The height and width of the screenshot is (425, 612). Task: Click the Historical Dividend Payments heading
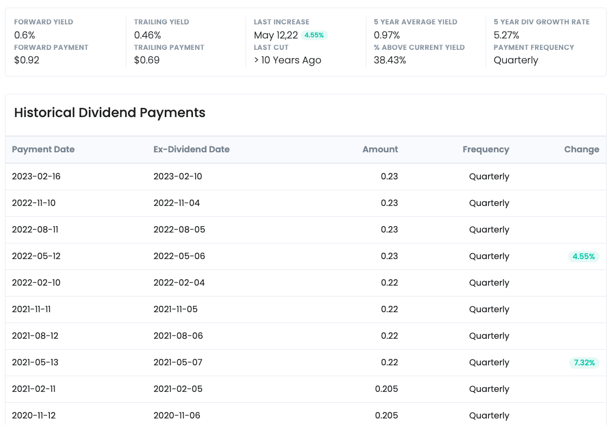tap(109, 113)
